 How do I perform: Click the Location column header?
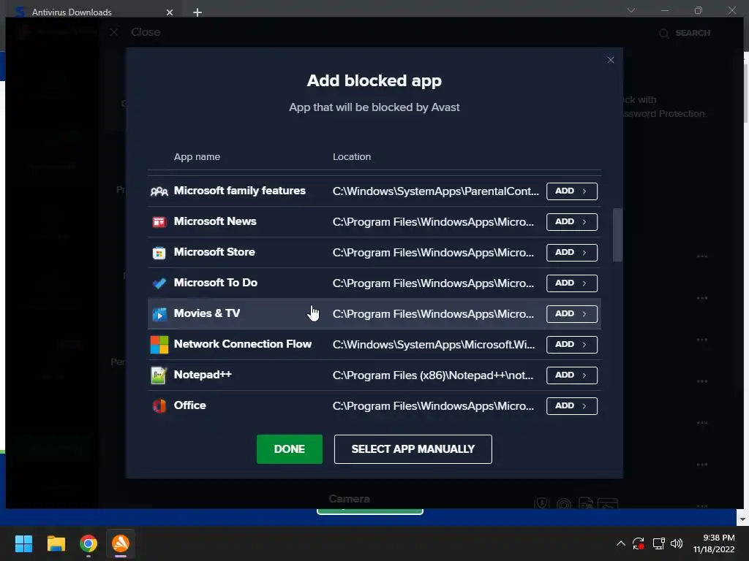click(352, 157)
